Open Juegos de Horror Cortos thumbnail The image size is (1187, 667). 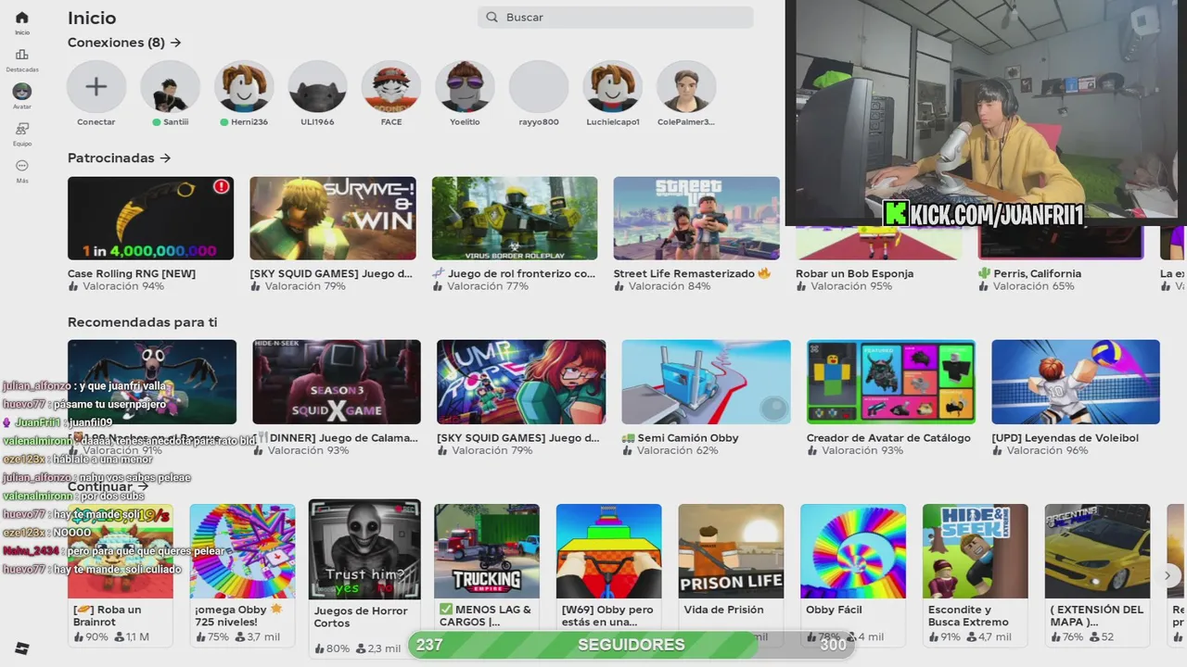(364, 549)
